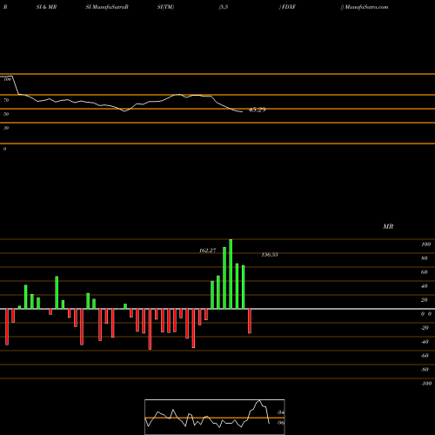435x435 pixels.
Task: Click the 80 label on MRSI scale
Action: tap(424, 258)
